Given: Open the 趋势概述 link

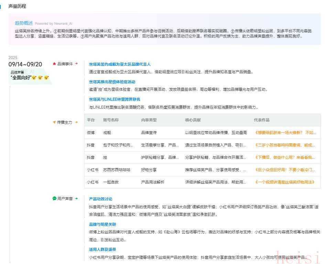Looking at the screenshot, I should click(24, 23).
